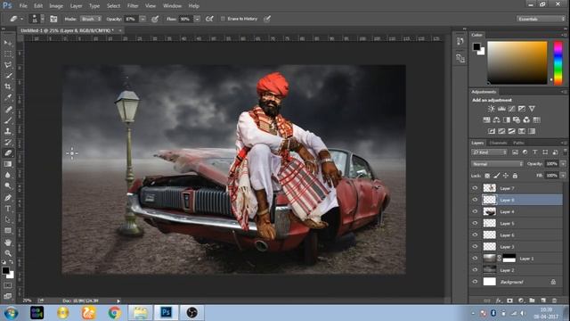Select the Eyedropper tool

pos(8,97)
